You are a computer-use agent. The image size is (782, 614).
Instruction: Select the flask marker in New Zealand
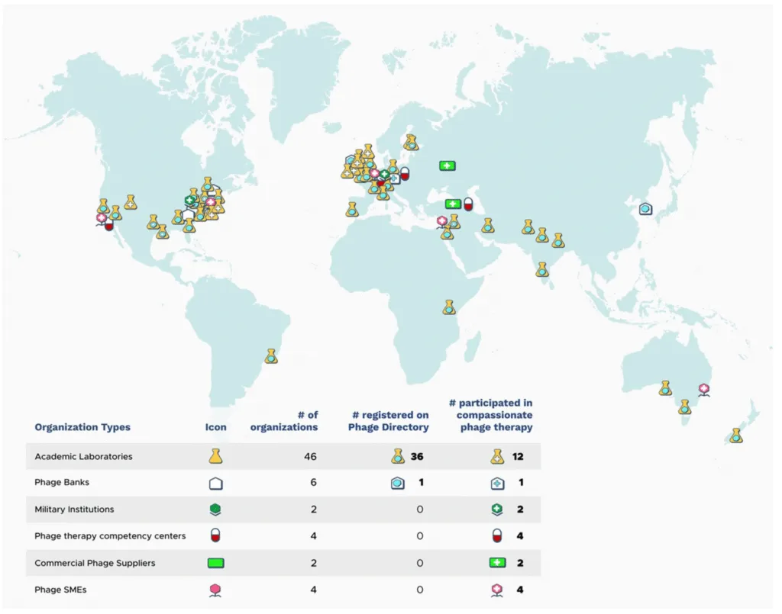(x=735, y=436)
